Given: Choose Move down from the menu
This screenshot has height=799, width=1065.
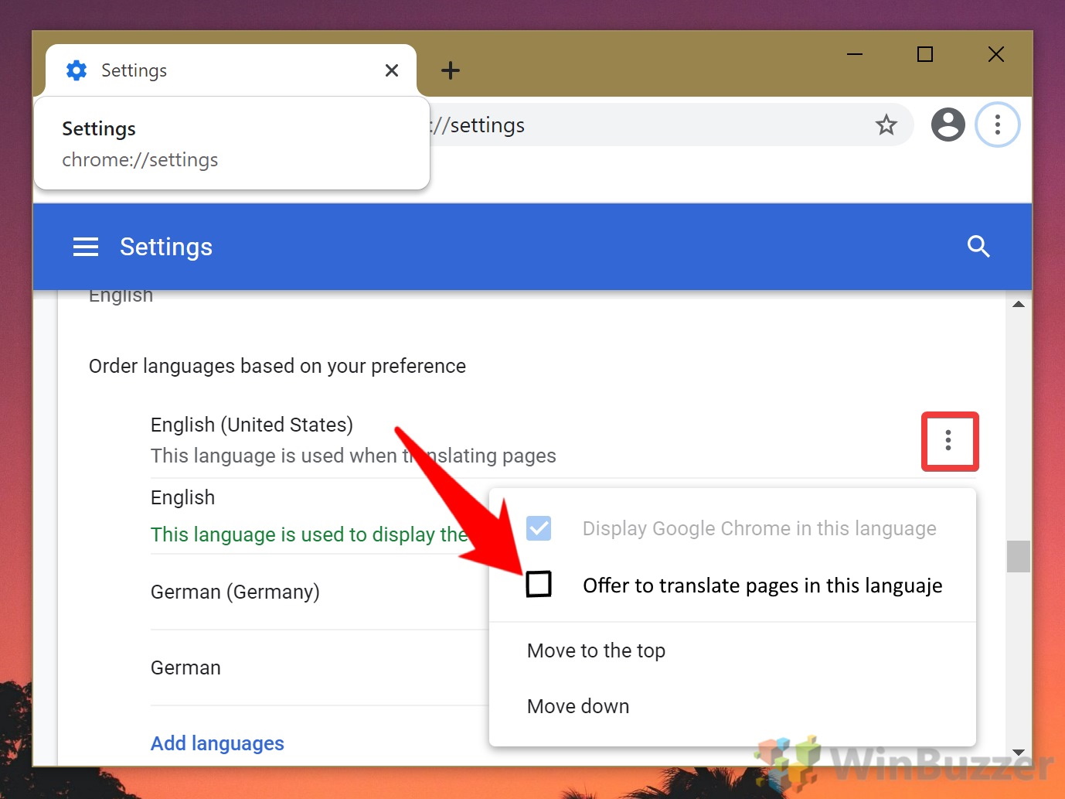Looking at the screenshot, I should 578,706.
